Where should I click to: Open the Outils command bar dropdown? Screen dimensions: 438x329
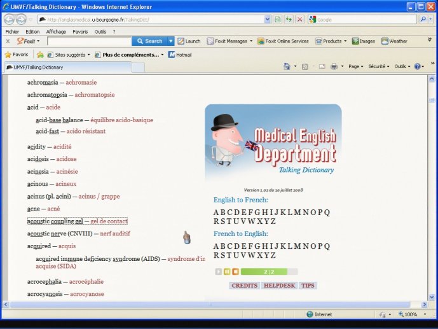point(402,67)
